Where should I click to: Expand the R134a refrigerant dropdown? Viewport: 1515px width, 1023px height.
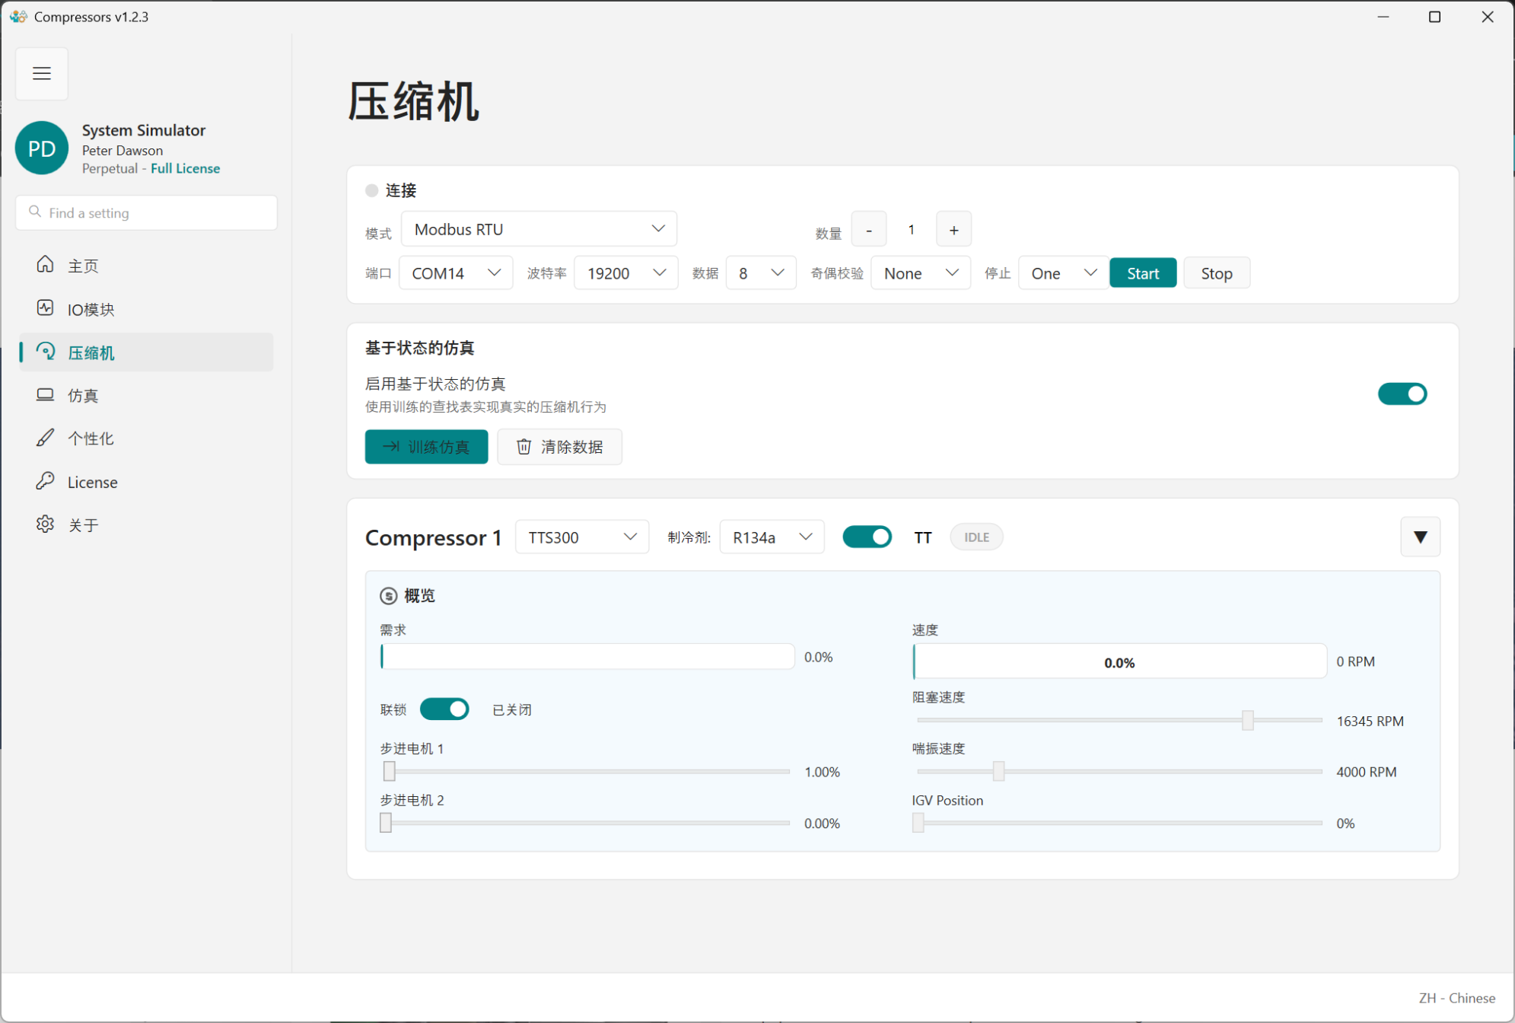[772, 537]
